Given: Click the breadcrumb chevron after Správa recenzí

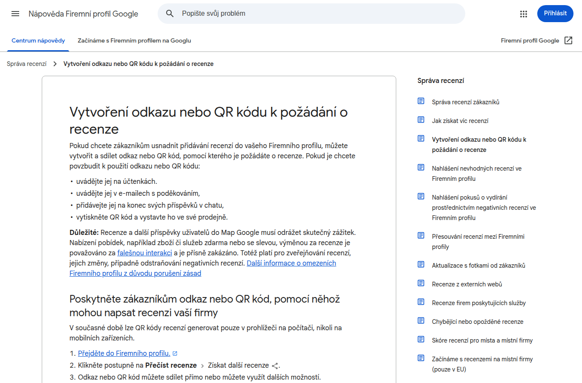Looking at the screenshot, I should pyautogui.click(x=55, y=64).
